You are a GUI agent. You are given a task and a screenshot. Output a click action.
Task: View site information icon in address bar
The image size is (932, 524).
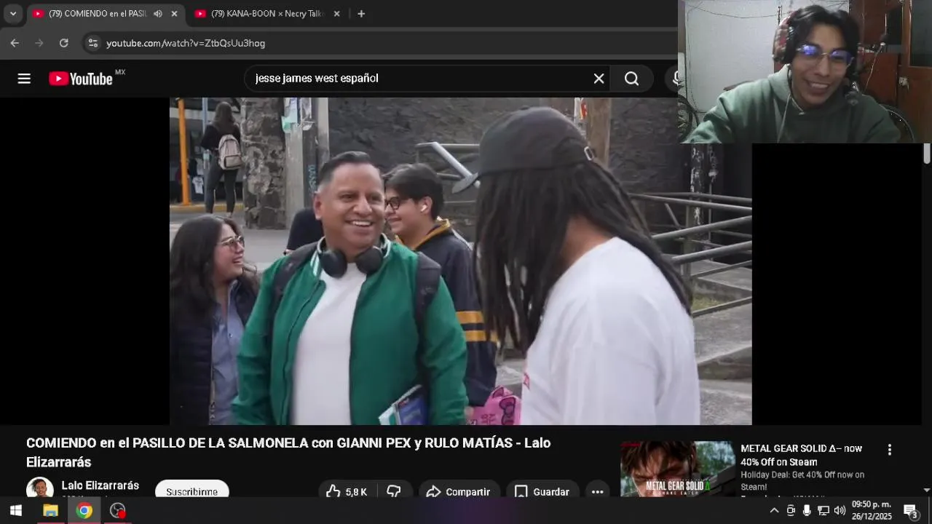pyautogui.click(x=93, y=43)
